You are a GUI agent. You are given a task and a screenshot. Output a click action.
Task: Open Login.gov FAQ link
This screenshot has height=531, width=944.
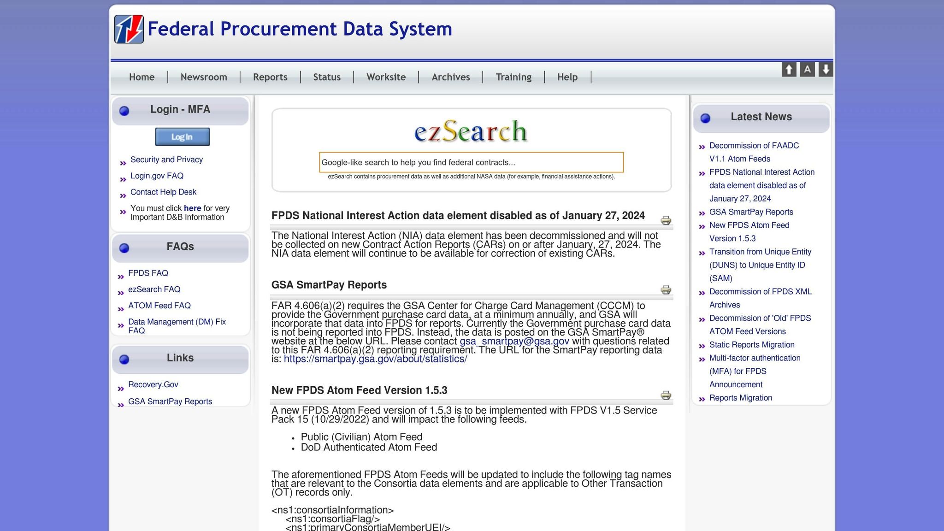[x=157, y=176]
